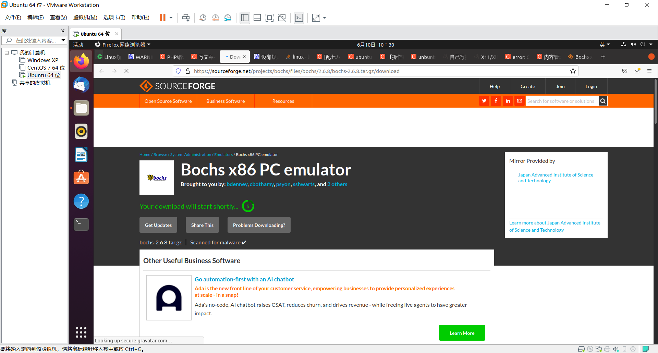Click the Twitter share icon on SourceForge
Screen dimensions: 658x353
point(484,101)
